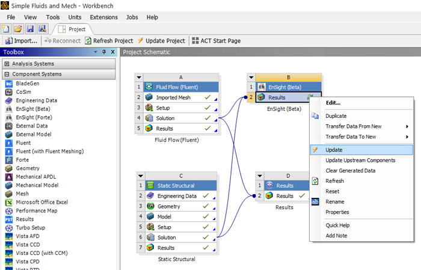Click Setup cell in Fluid Flow system

[181, 108]
